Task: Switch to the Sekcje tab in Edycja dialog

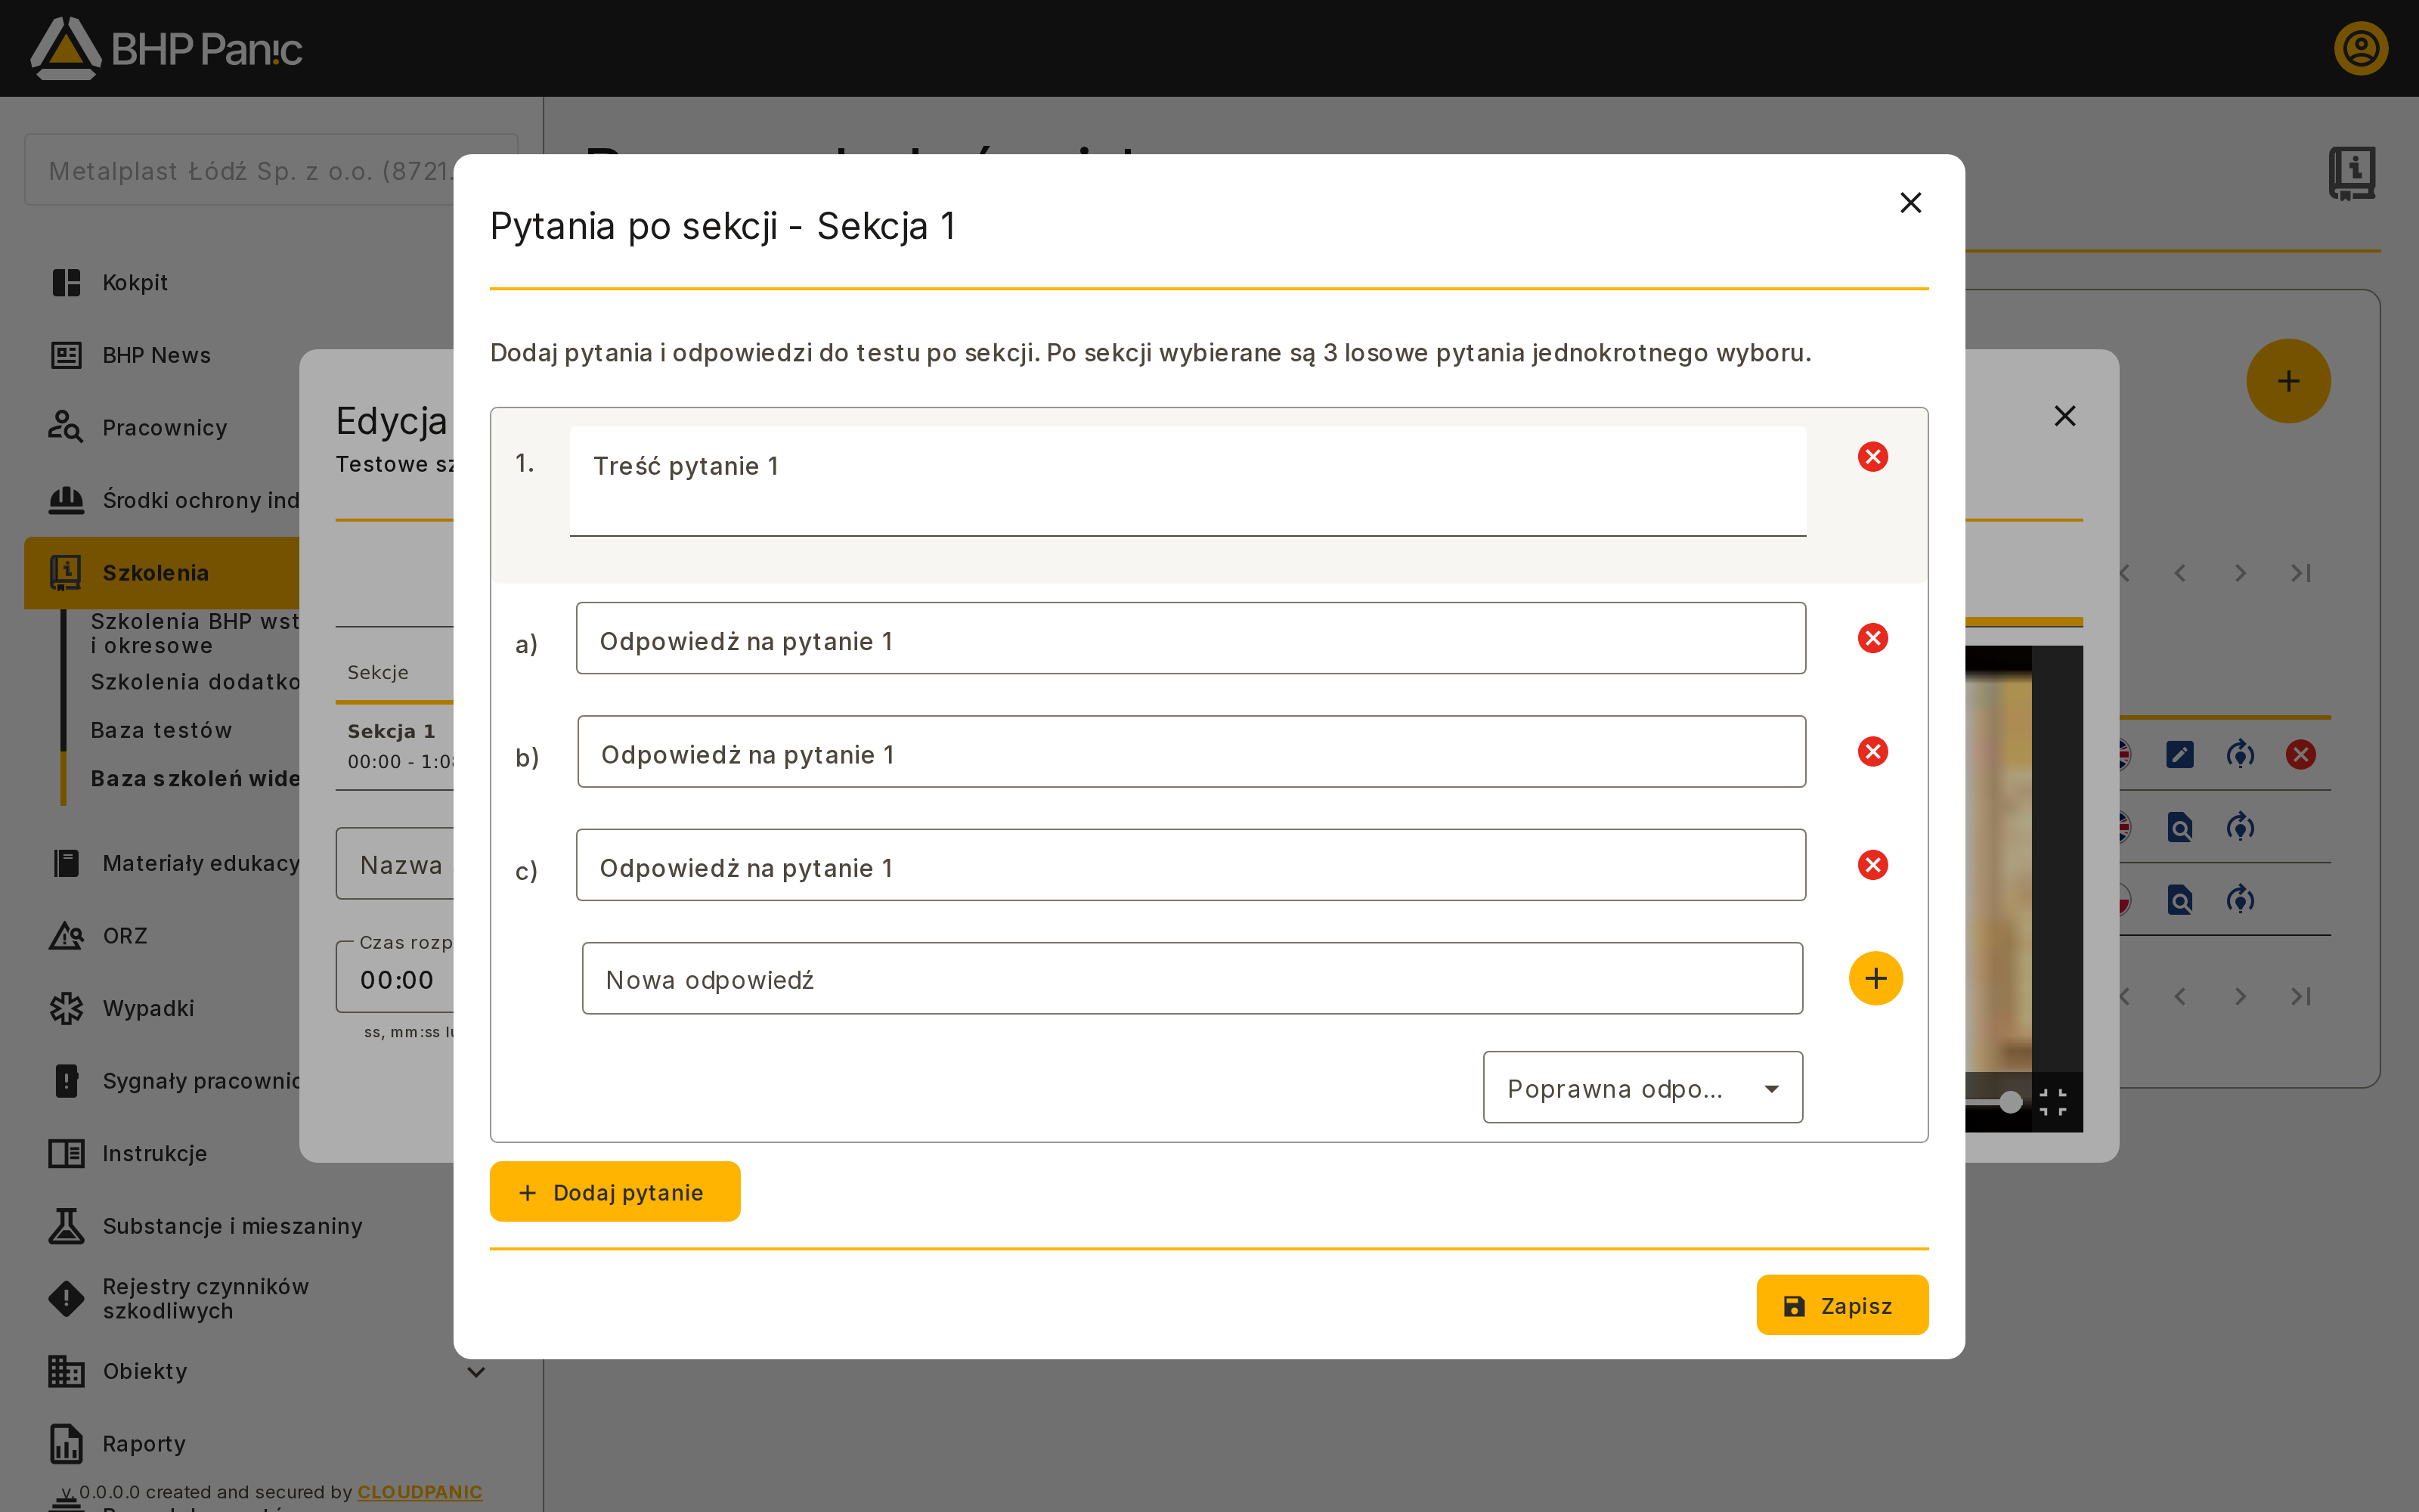Action: pyautogui.click(x=378, y=672)
